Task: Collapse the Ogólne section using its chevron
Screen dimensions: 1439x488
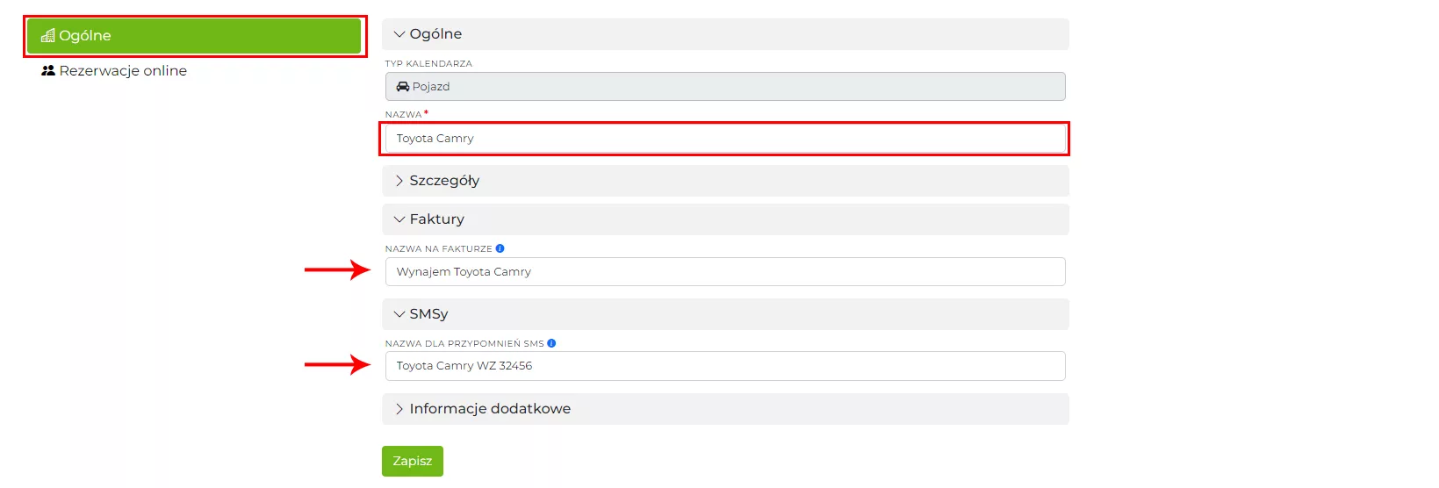Action: point(399,34)
